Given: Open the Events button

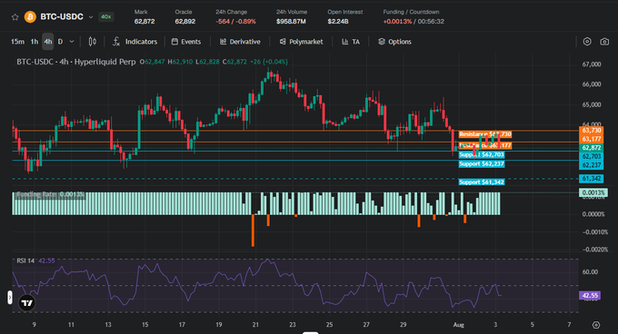Looking at the screenshot, I should click(x=186, y=42).
